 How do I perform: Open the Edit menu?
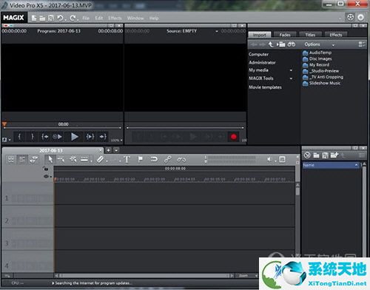point(99,18)
